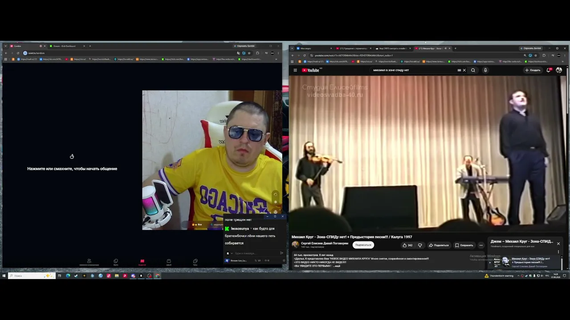Screen dimensions: 570x320
Task: Bookmark the rulet.tv page with star
Action: [x=249, y=53]
